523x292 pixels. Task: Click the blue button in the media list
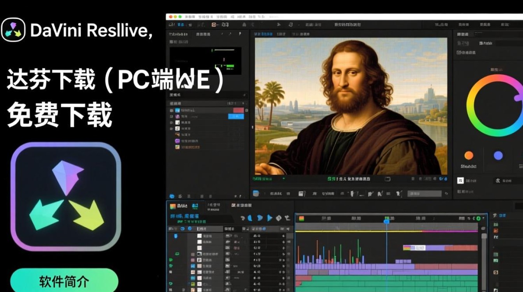tap(236, 116)
